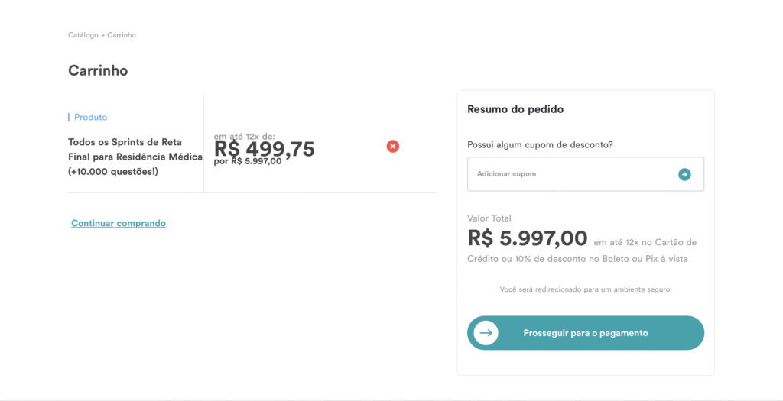The height and width of the screenshot is (401, 783).
Task: Click the Boleto ou Pix discount text
Action: 577,259
